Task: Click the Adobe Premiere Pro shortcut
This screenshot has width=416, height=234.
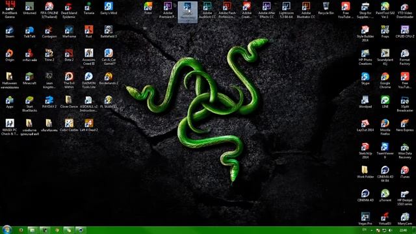Action: (x=168, y=10)
